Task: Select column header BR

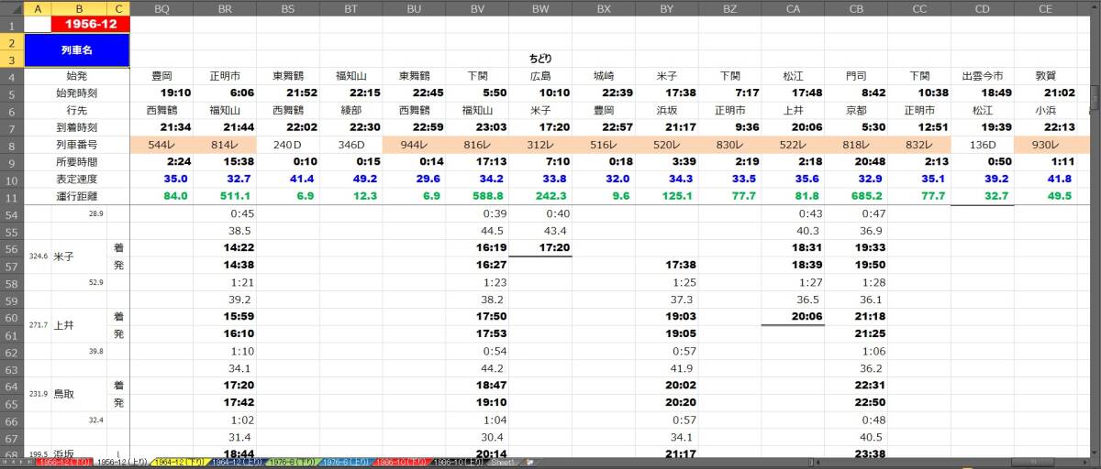Action: click(x=225, y=8)
